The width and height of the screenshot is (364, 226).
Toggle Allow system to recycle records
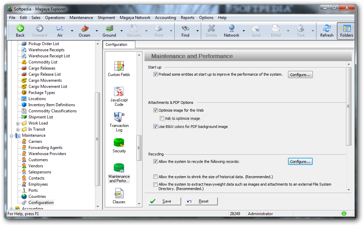pyautogui.click(x=155, y=162)
